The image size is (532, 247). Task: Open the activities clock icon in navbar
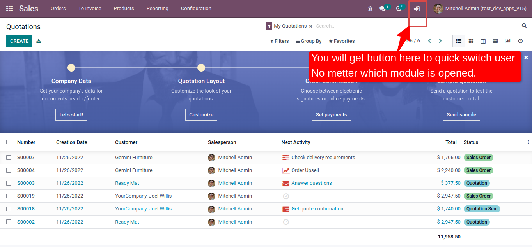tap(399, 9)
